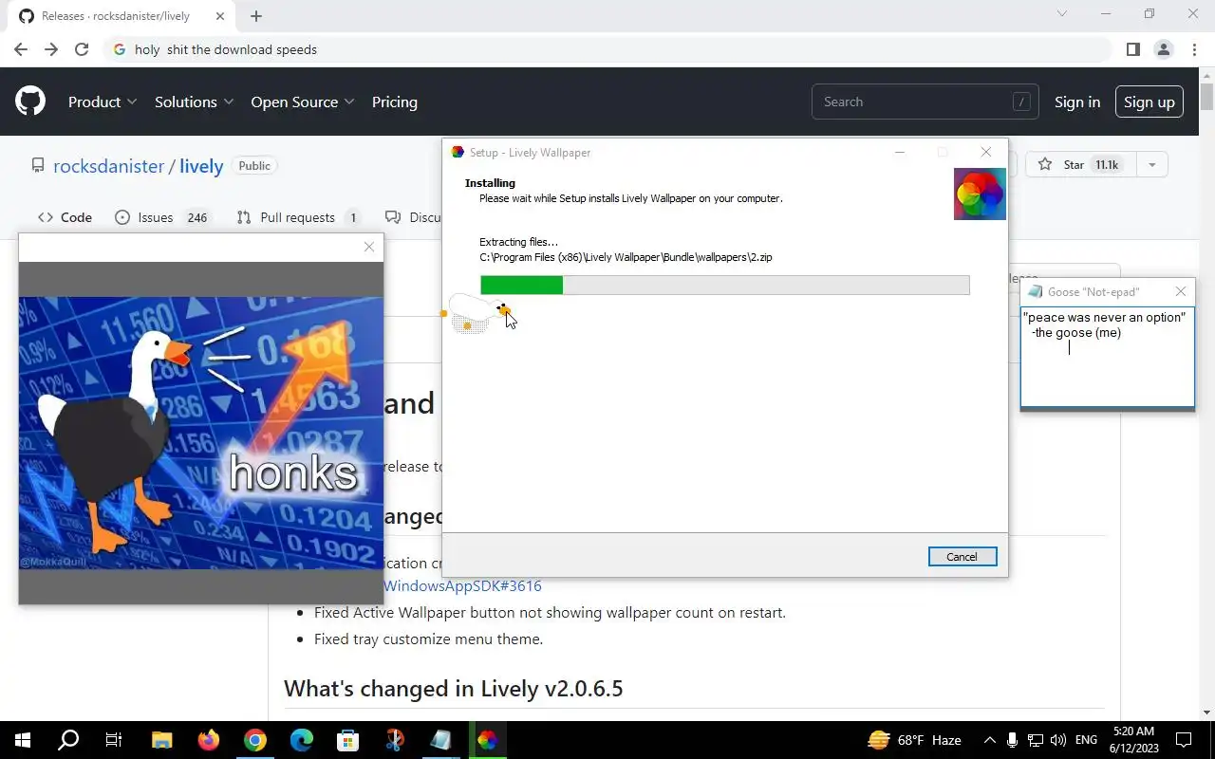Open the Pricing menu item

pyautogui.click(x=395, y=102)
